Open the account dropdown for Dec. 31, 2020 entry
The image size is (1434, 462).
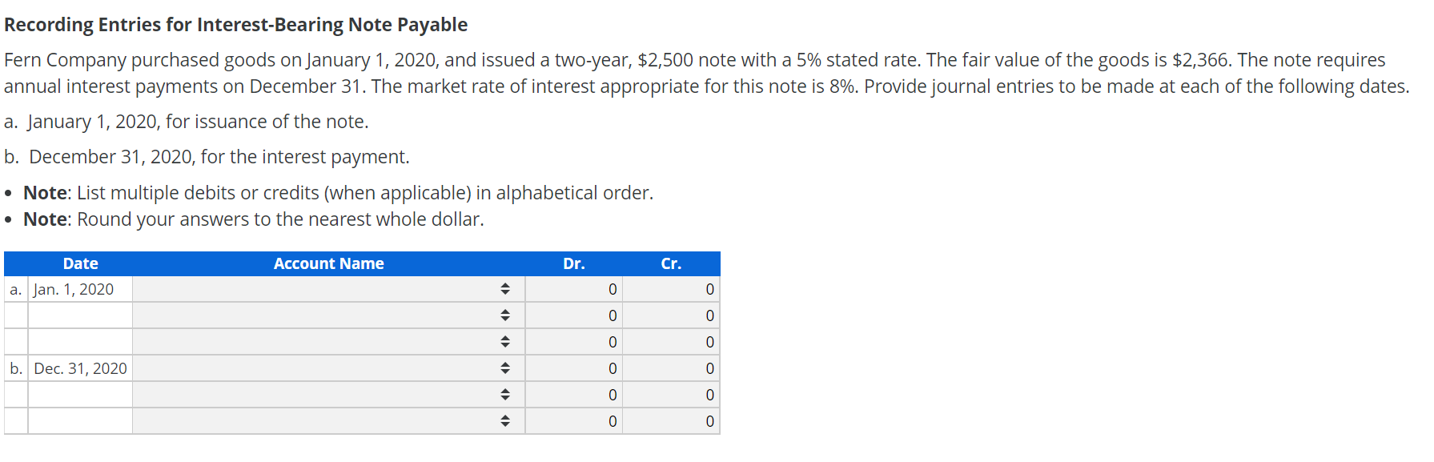505,368
